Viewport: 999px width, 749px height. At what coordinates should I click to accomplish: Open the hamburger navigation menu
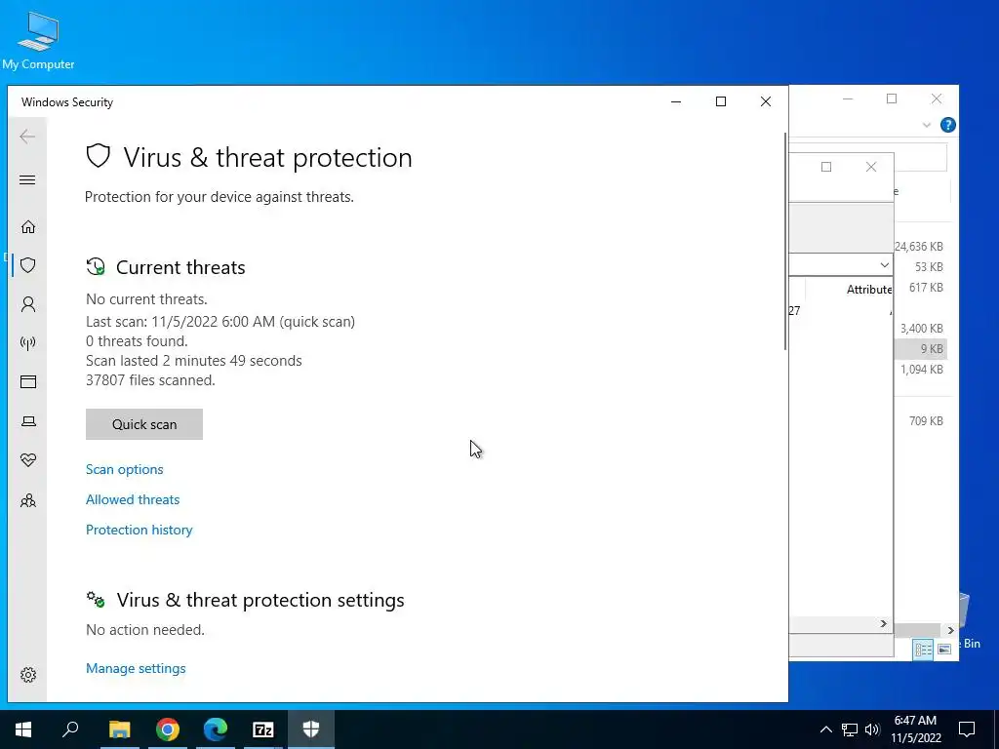[27, 179]
